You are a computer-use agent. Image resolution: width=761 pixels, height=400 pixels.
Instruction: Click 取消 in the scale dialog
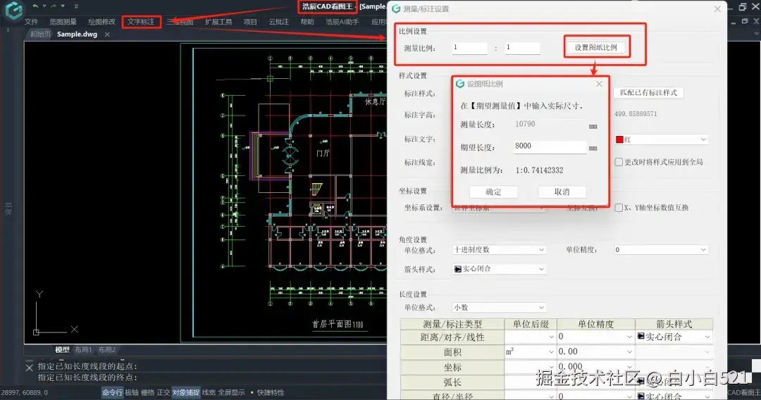tap(562, 192)
